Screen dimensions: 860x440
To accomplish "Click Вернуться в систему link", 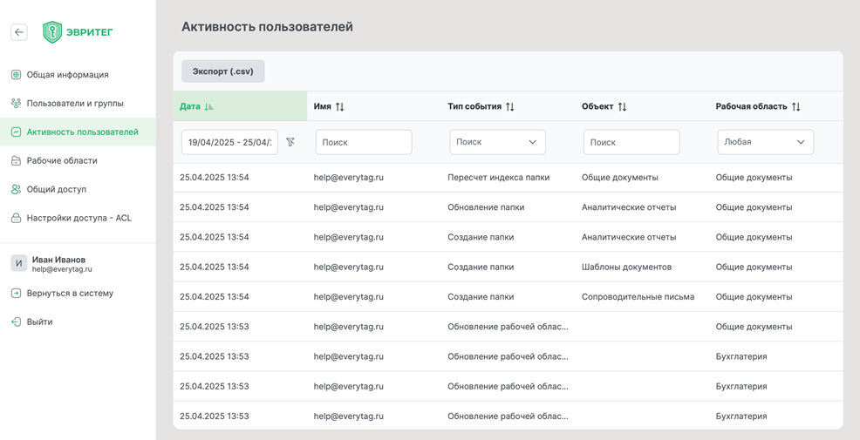I will pyautogui.click(x=70, y=294).
